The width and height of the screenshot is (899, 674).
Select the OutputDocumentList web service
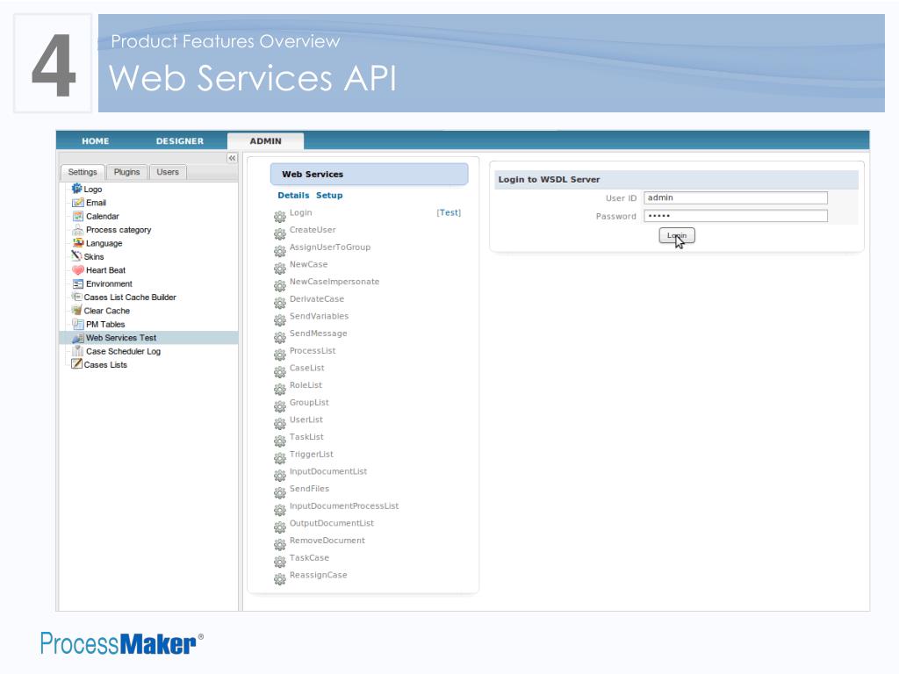331,523
